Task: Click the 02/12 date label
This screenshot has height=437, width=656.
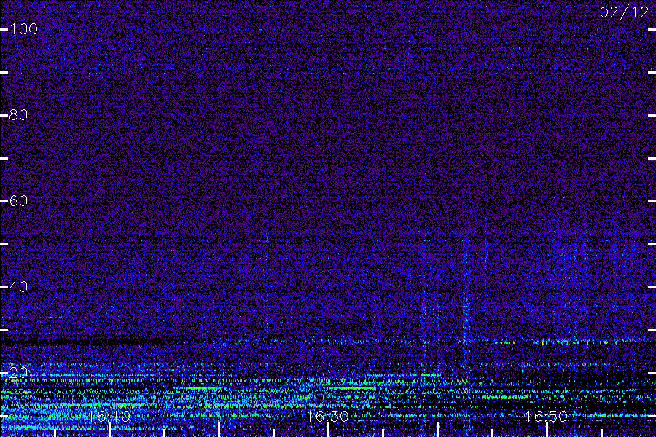Action: click(624, 12)
